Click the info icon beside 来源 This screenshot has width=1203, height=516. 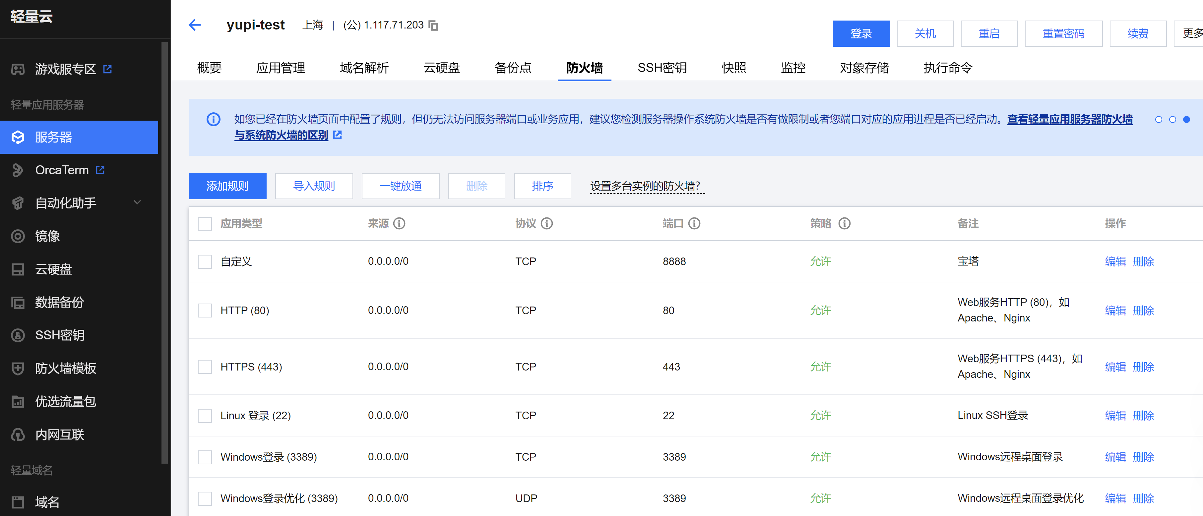[x=399, y=223]
